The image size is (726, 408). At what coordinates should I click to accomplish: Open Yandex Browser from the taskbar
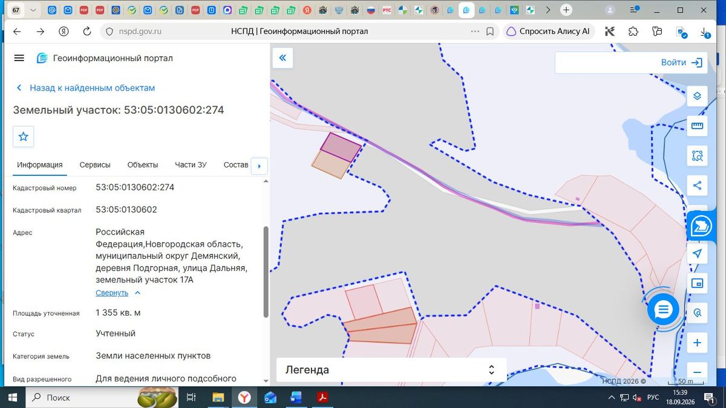(244, 397)
